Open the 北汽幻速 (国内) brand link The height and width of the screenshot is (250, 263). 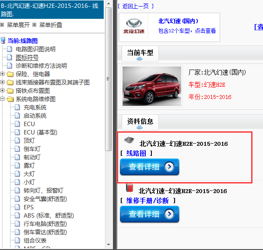178,21
